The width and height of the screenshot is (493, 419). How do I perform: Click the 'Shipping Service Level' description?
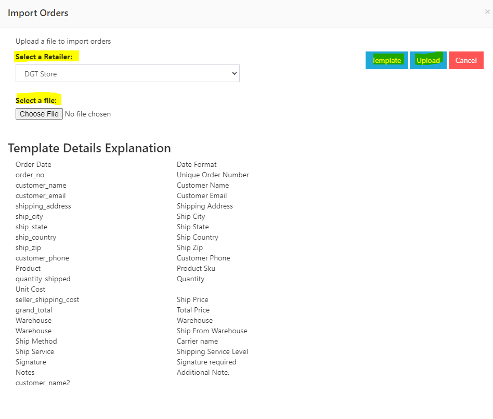click(212, 351)
